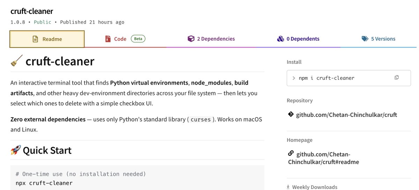Click the inline 'curses' code text
The width and height of the screenshot is (419, 190).
click(x=201, y=120)
